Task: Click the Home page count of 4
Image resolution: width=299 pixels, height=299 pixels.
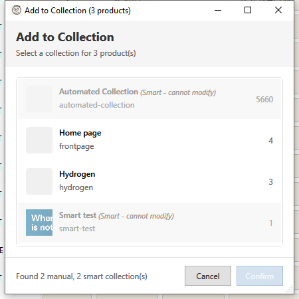Action: pos(270,141)
